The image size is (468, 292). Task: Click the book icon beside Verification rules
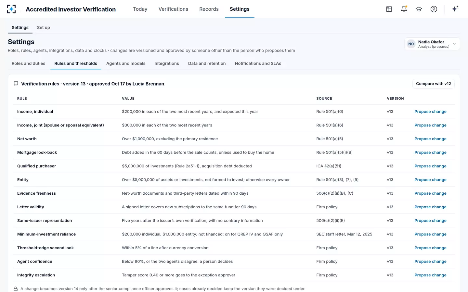[x=16, y=84]
